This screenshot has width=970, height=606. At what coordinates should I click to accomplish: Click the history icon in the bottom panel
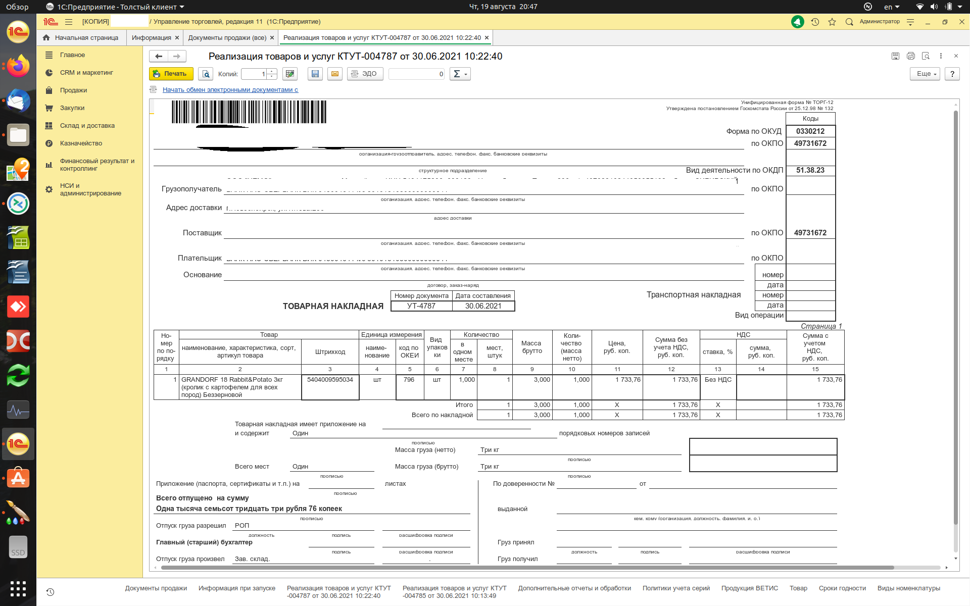coord(50,592)
